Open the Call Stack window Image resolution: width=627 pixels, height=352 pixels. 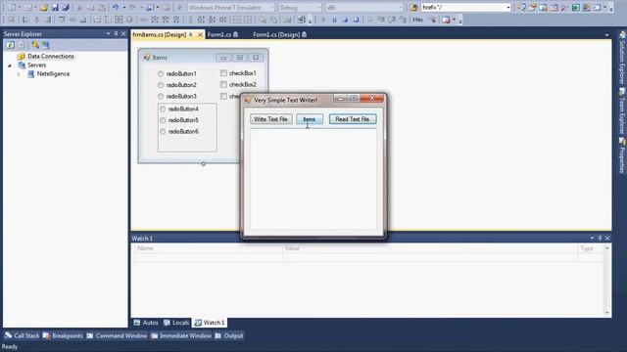22,336
